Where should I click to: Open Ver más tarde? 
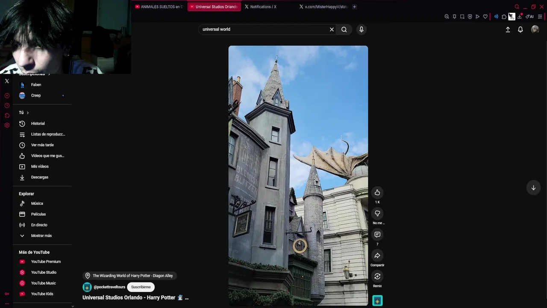pyautogui.click(x=42, y=145)
